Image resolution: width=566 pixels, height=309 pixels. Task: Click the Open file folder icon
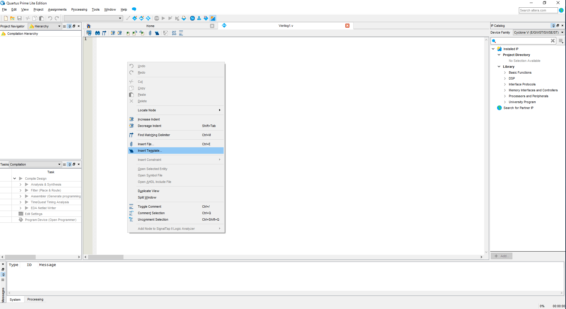point(12,18)
